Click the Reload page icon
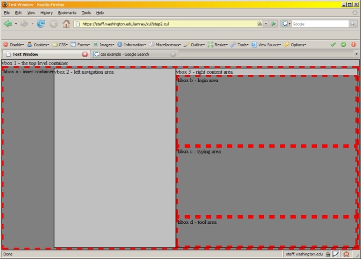The width and height of the screenshot is (361, 259). [x=41, y=24]
